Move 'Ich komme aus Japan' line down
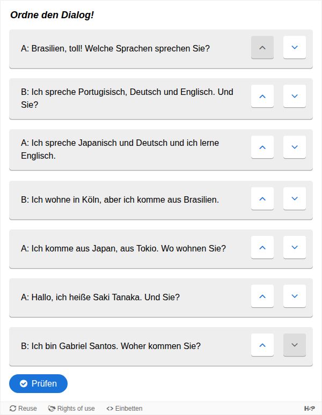The height and width of the screenshot is (415, 322). click(x=294, y=248)
